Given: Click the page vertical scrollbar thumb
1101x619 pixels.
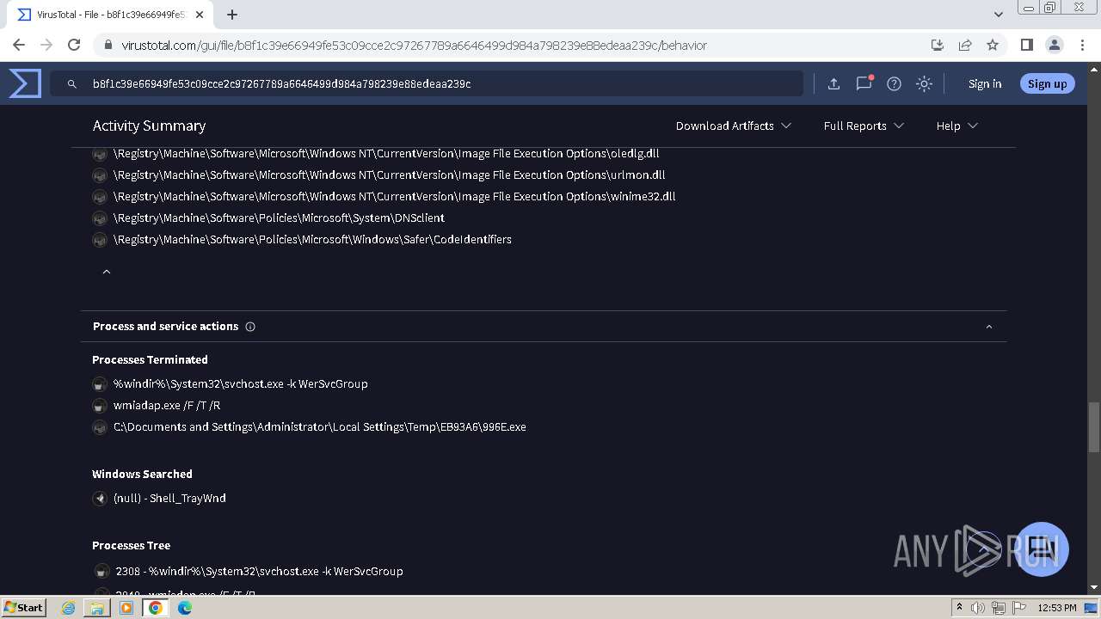Looking at the screenshot, I should [1094, 426].
